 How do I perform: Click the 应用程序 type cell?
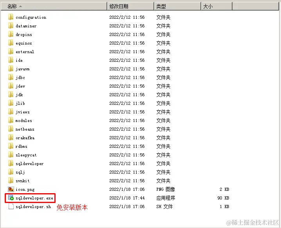point(166,198)
